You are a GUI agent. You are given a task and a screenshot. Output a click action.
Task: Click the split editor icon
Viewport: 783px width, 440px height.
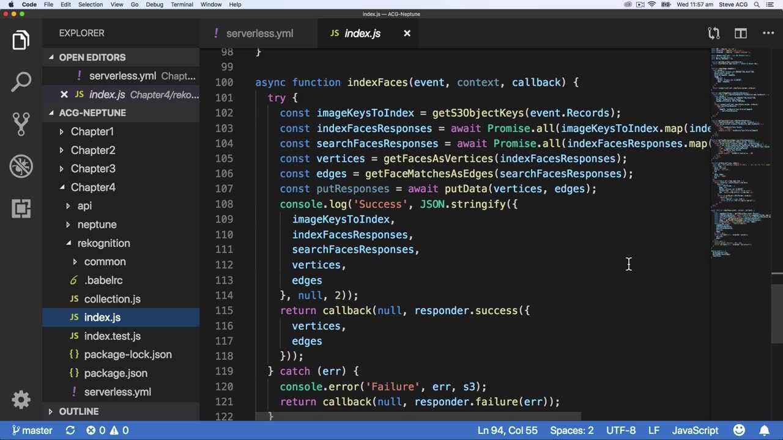click(x=741, y=34)
